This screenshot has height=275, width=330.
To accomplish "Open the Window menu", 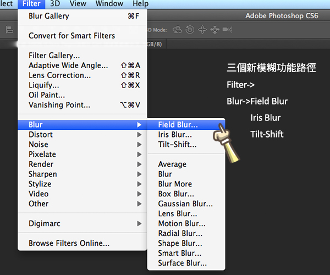I will click(109, 4).
